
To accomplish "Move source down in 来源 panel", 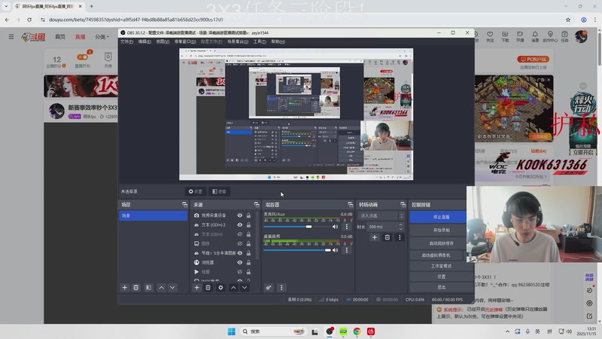I will [245, 288].
